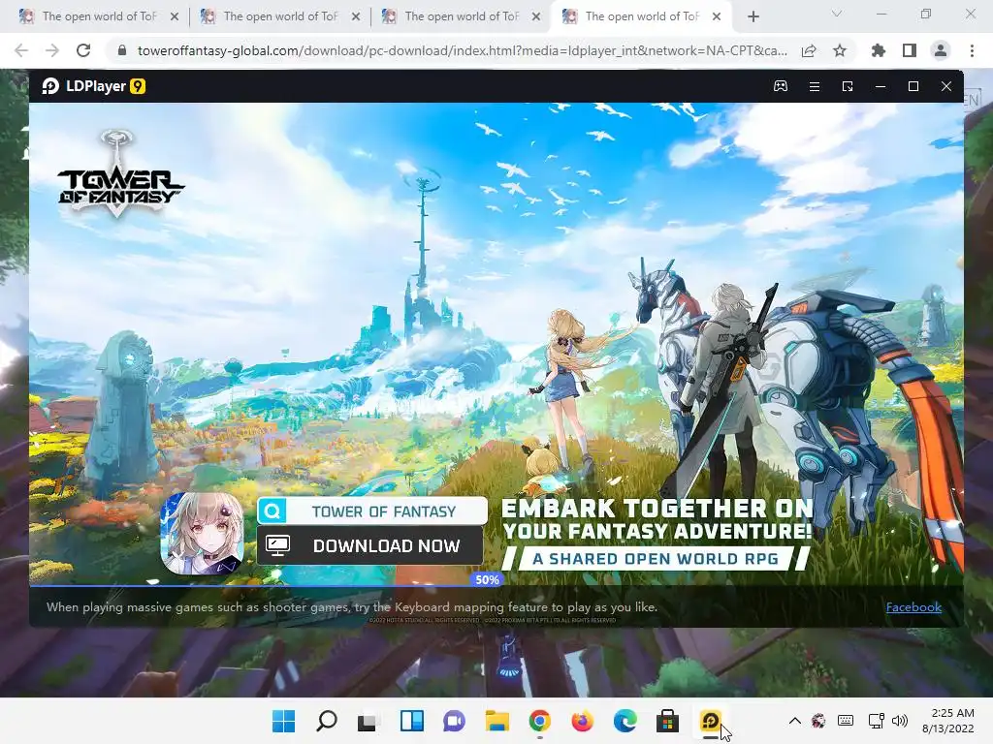Close the second Chrome tab

356,16
